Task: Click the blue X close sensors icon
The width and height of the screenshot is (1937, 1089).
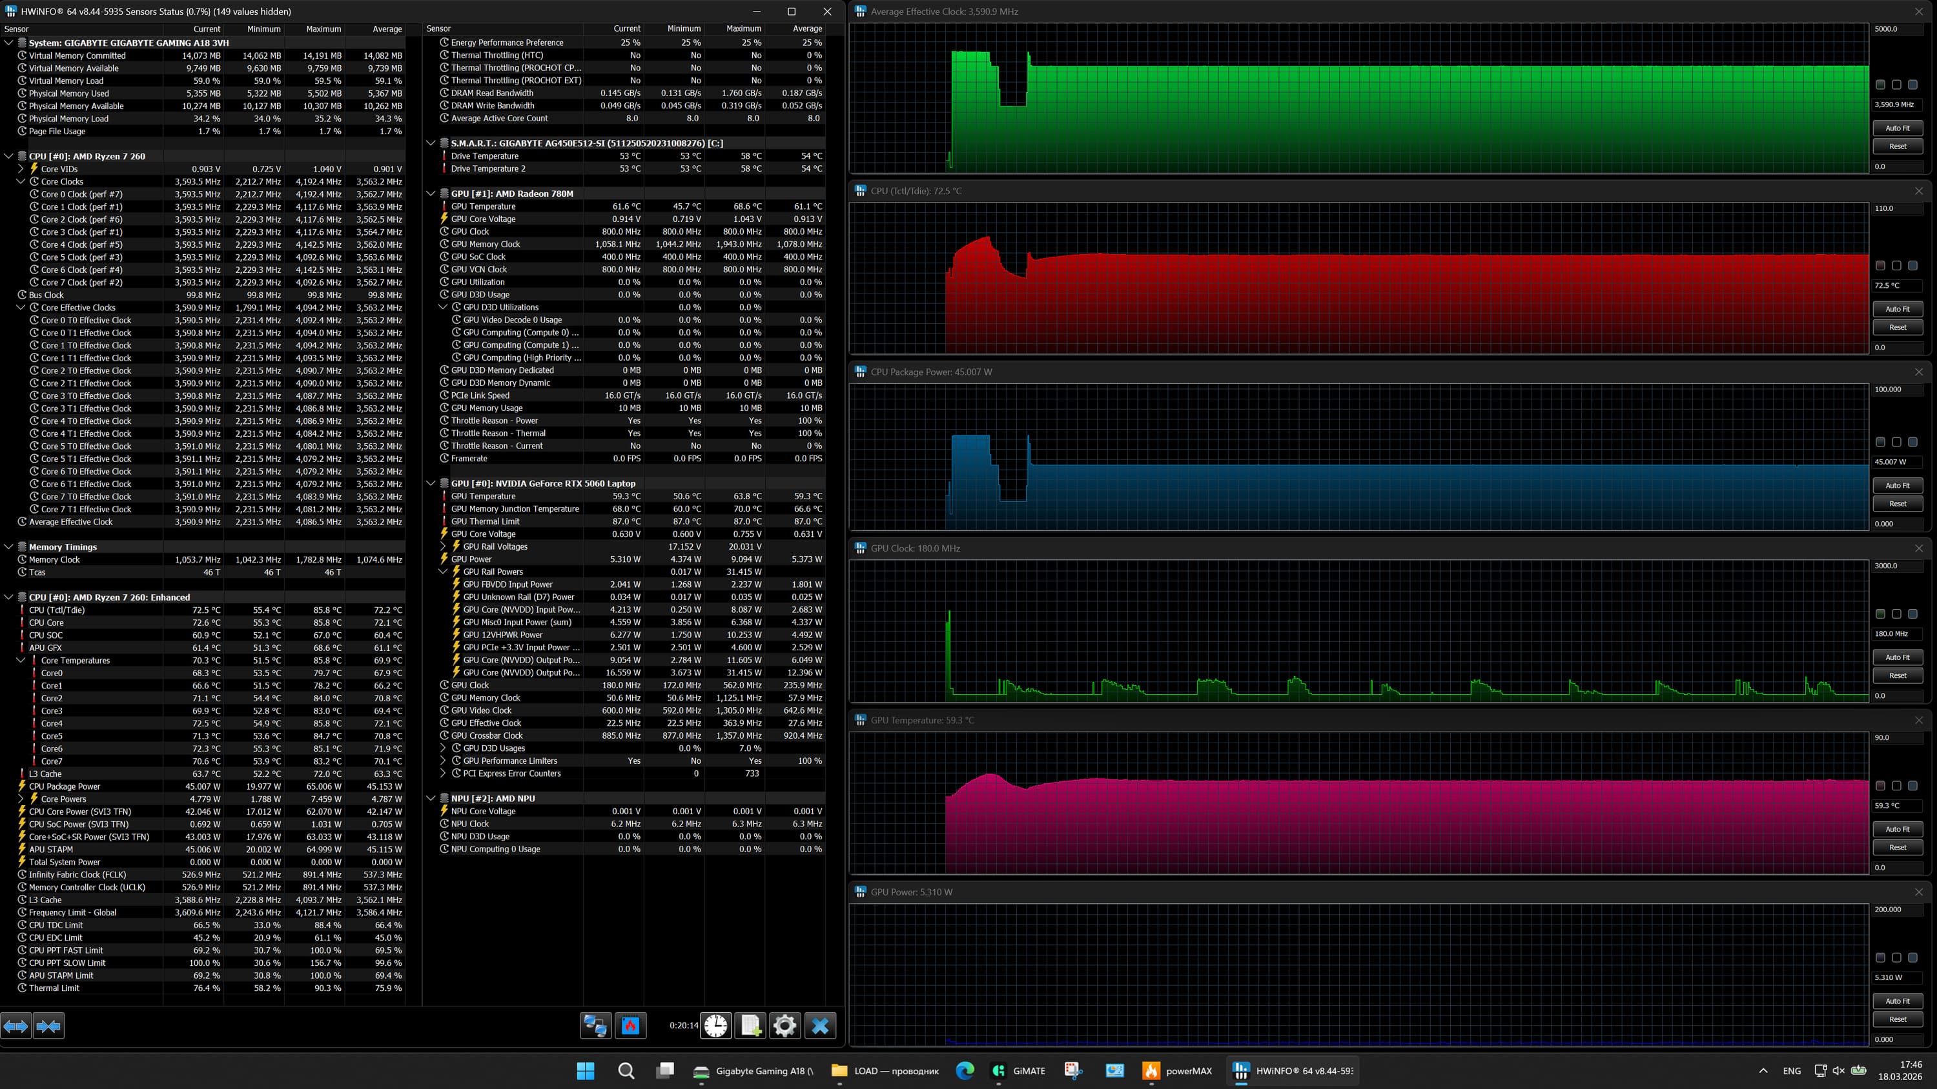Action: [819, 1025]
